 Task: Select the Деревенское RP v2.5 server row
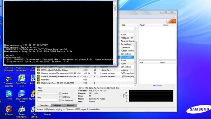pos(85,76)
